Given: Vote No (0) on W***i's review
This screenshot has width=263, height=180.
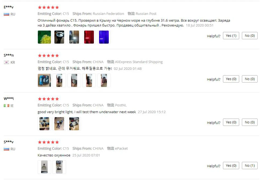Looking at the screenshot, I should point(250,122).
